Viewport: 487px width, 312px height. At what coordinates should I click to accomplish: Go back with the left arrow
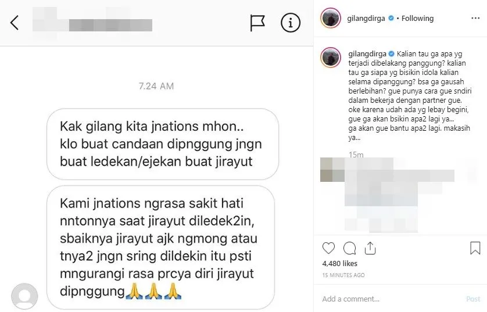point(15,23)
